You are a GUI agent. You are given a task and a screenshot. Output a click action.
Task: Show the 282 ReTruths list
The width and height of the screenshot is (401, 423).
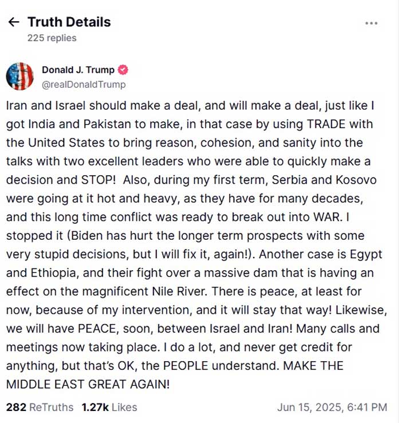[40, 407]
